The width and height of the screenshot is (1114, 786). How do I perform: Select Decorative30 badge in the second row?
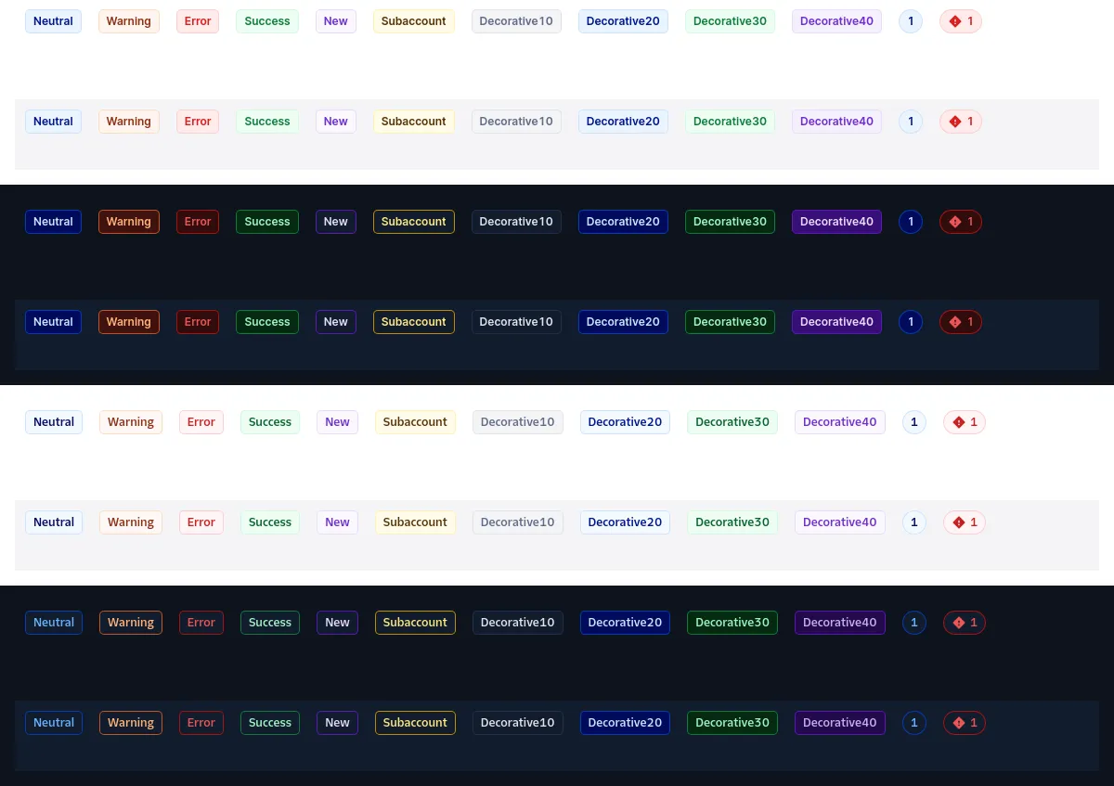730,122
